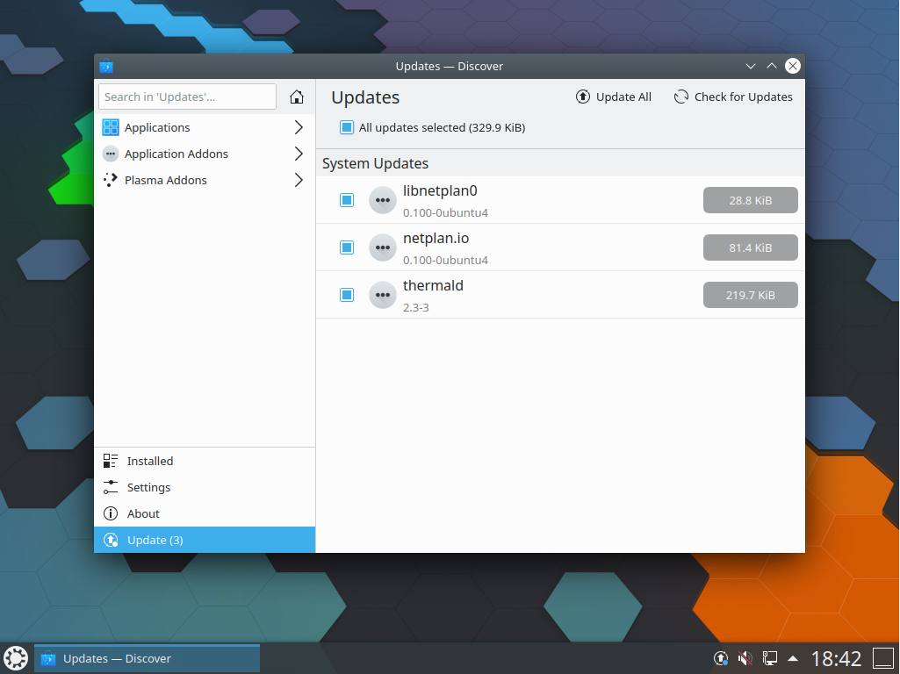This screenshot has width=900, height=674.
Task: Click the libnetplan0 package icon
Action: coord(382,200)
